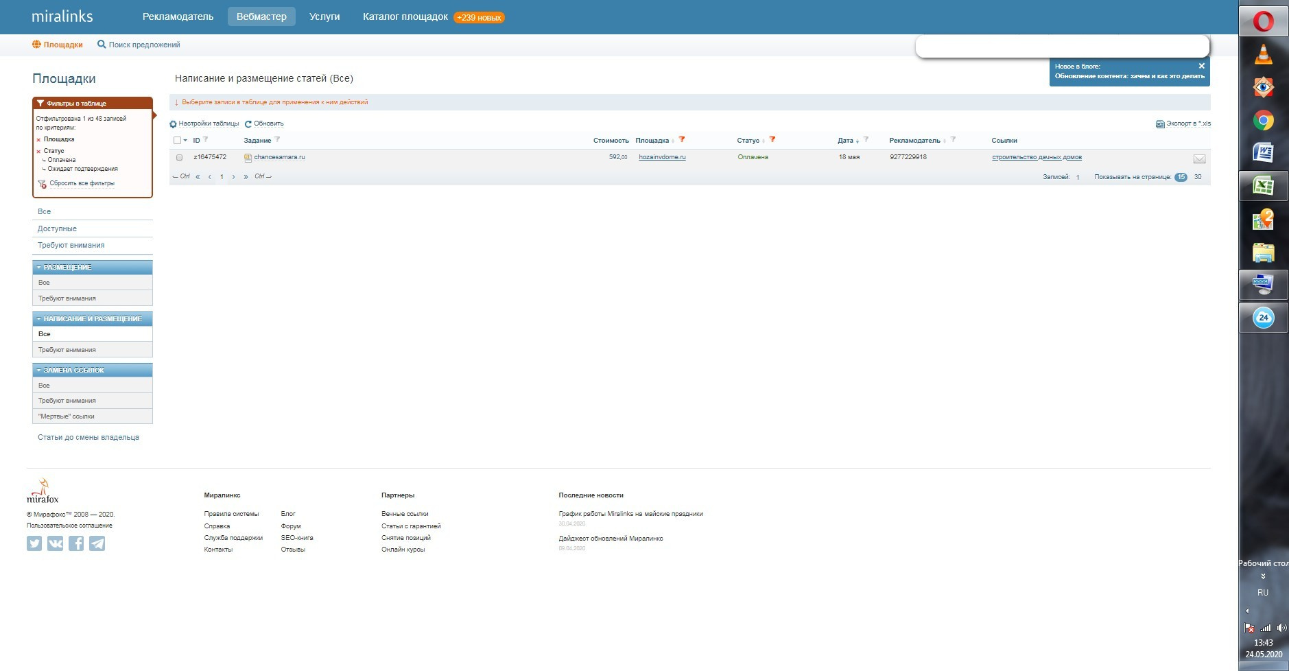Open the Telegram social icon in footer
This screenshot has width=1289, height=671.
[97, 543]
